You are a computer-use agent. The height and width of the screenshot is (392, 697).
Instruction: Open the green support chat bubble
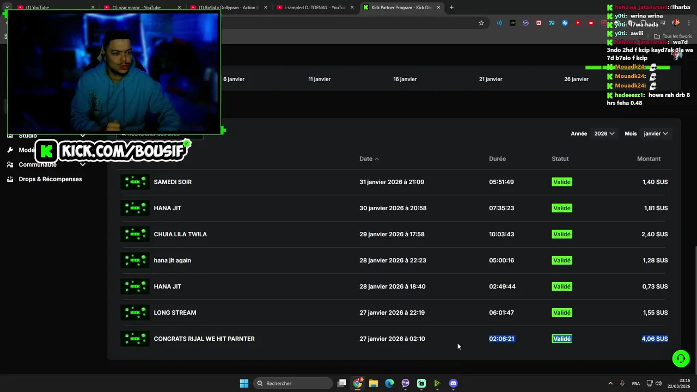pos(681,358)
